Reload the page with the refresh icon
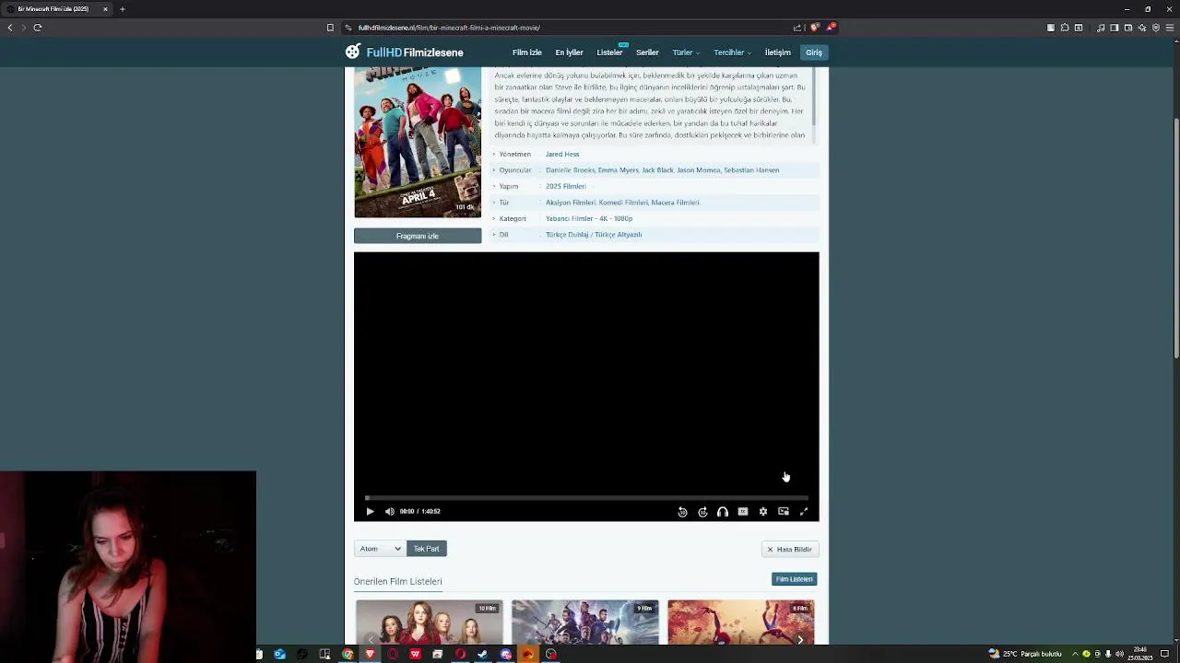Screen dimensions: 1180x663 click(38, 28)
